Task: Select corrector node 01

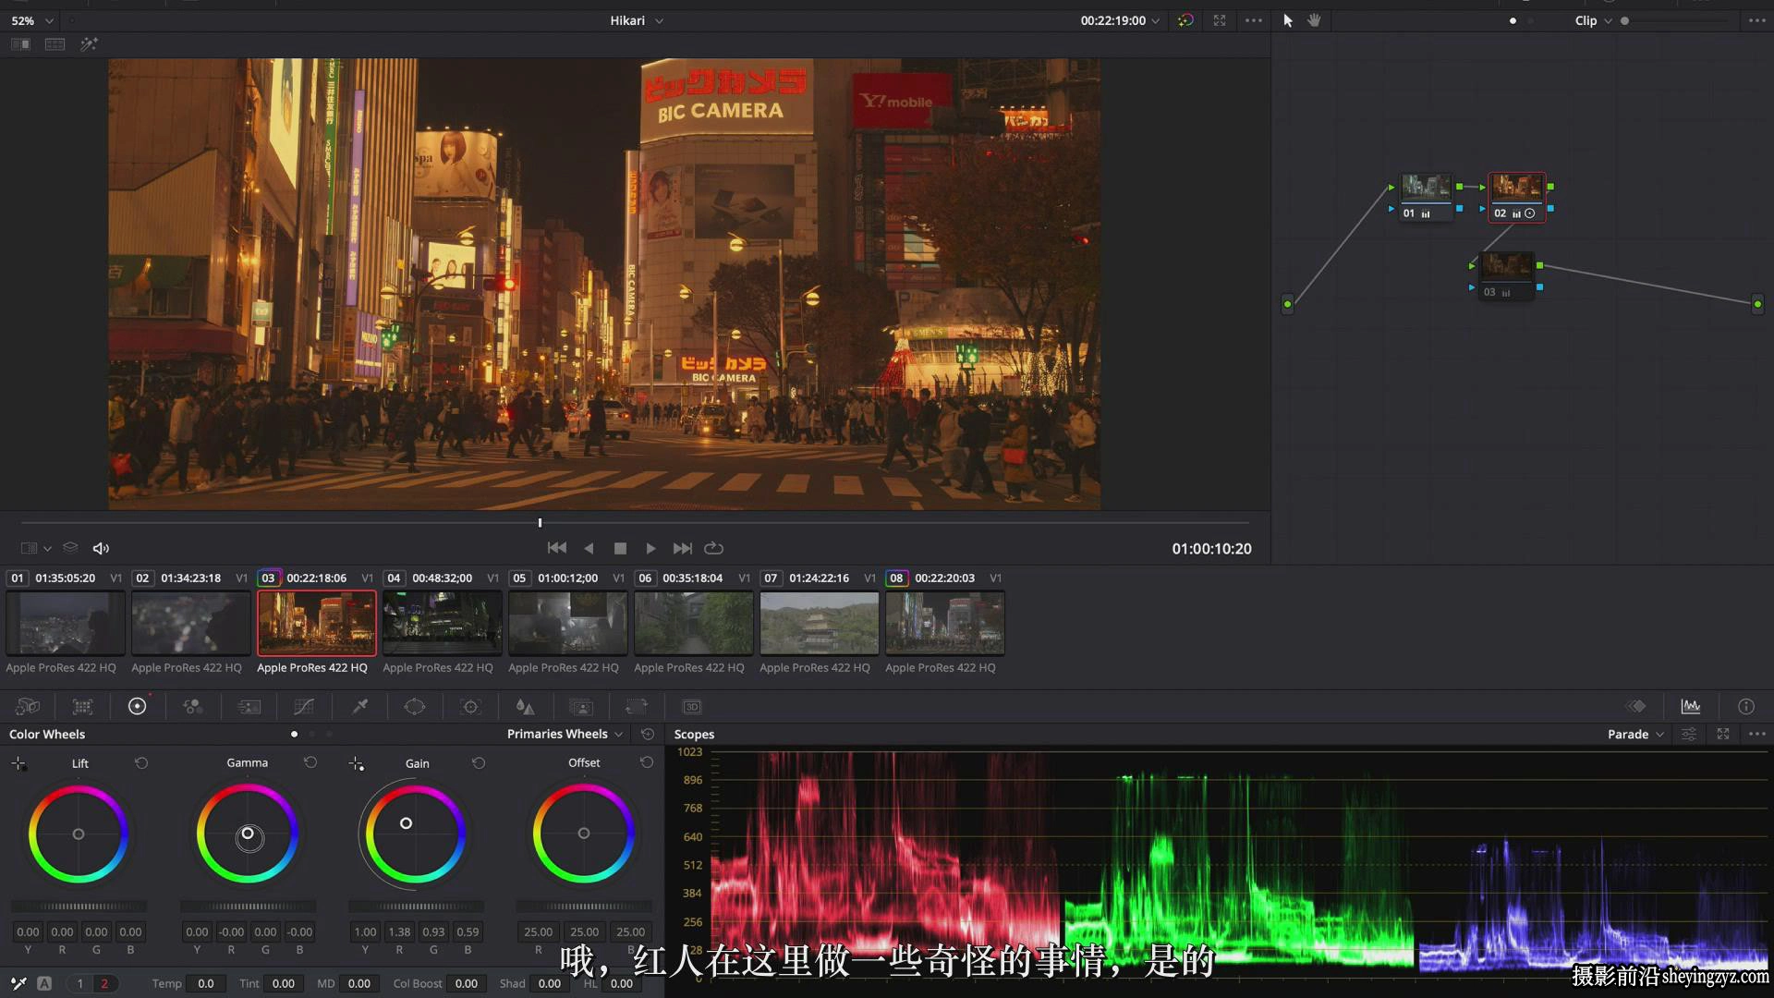Action: click(1426, 198)
